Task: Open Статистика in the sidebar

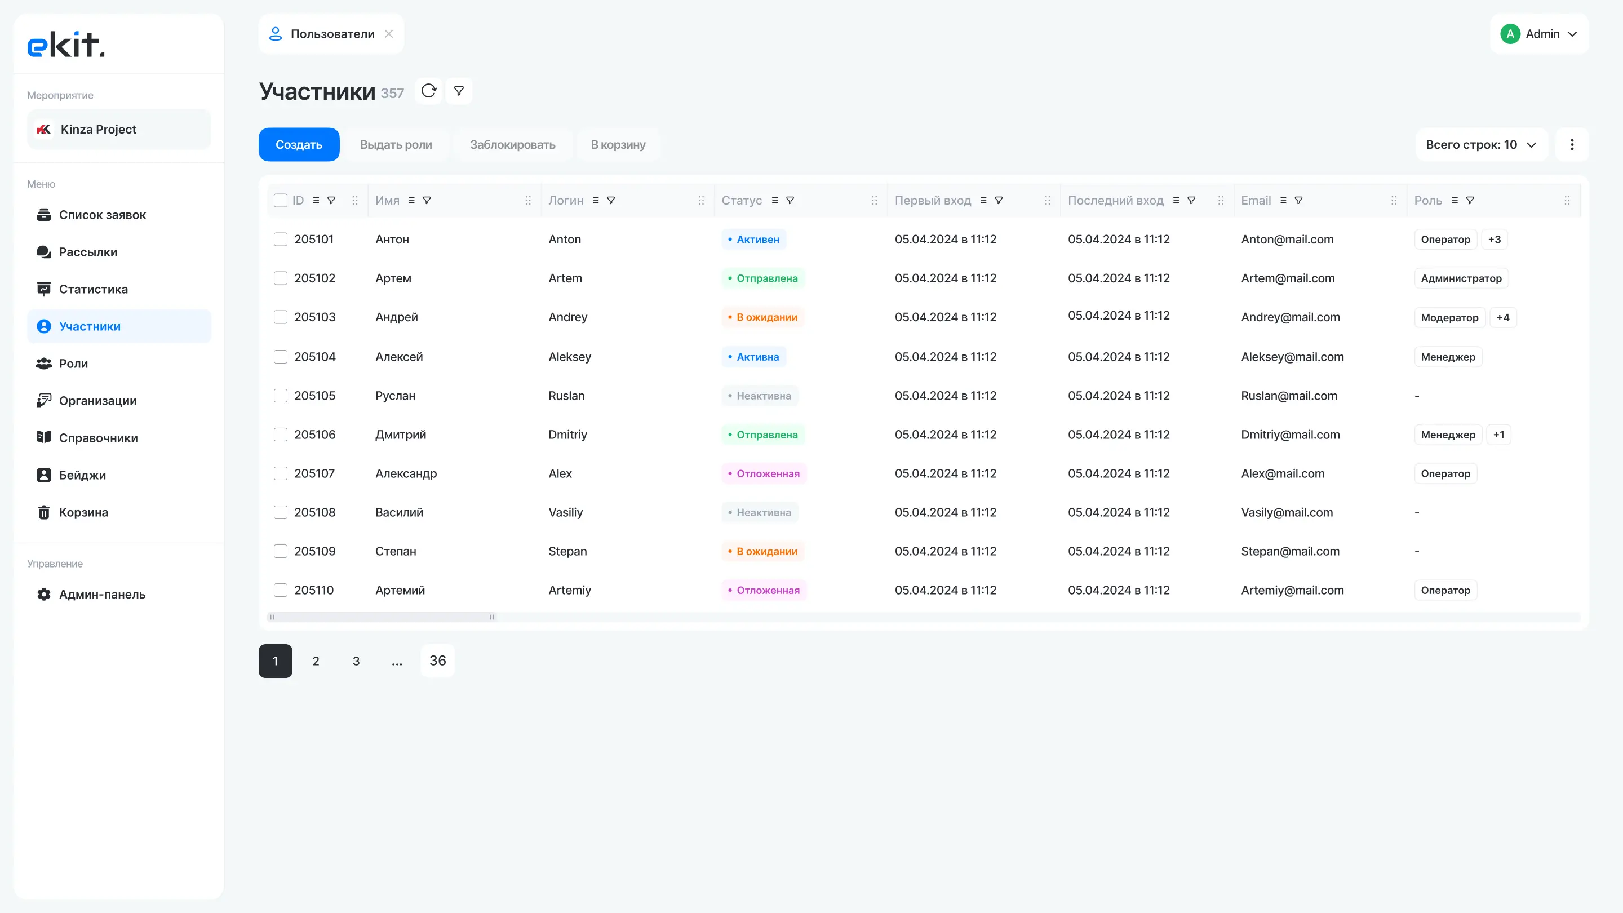Action: tap(119, 289)
